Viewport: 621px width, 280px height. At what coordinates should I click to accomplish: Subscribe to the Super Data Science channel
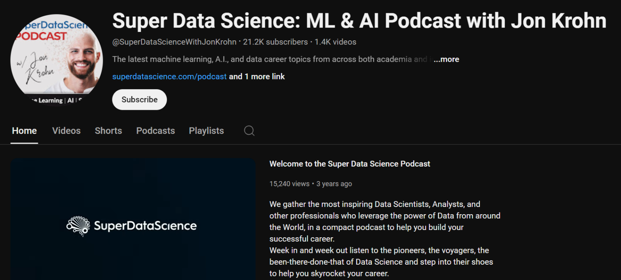tap(139, 99)
